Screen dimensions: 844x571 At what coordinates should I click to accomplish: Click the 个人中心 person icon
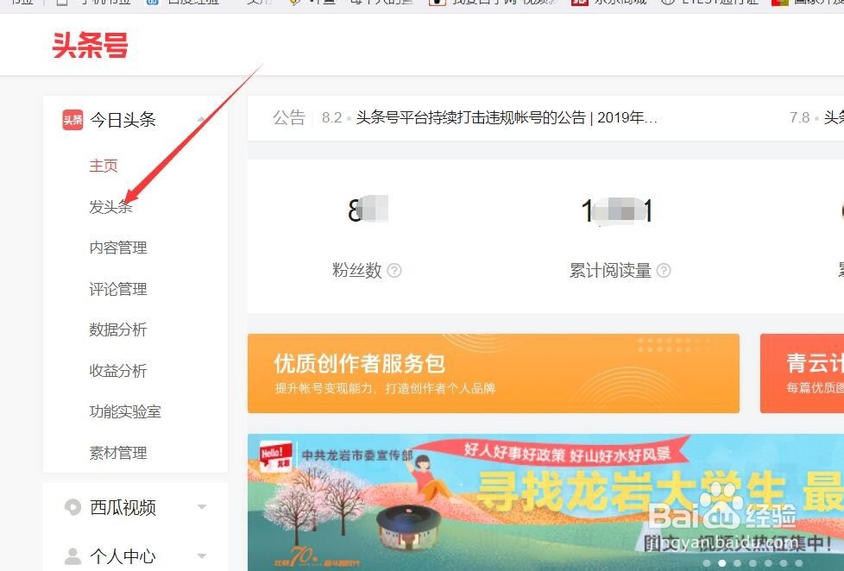coord(72,556)
